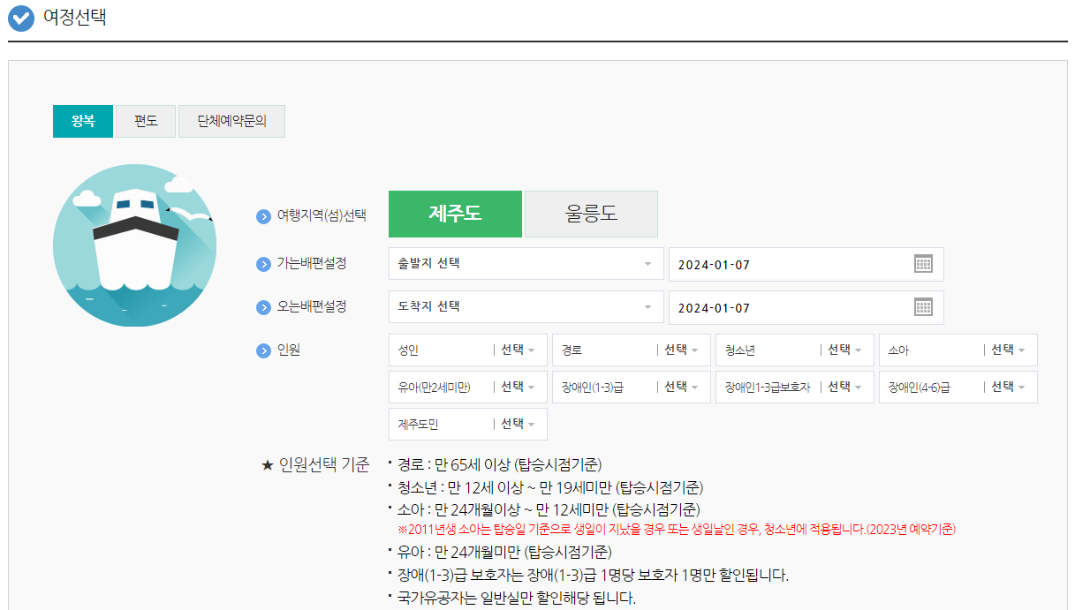Open the 도착지 선택 dropdown
Image resolution: width=1075 pixels, height=610 pixels.
tap(526, 307)
